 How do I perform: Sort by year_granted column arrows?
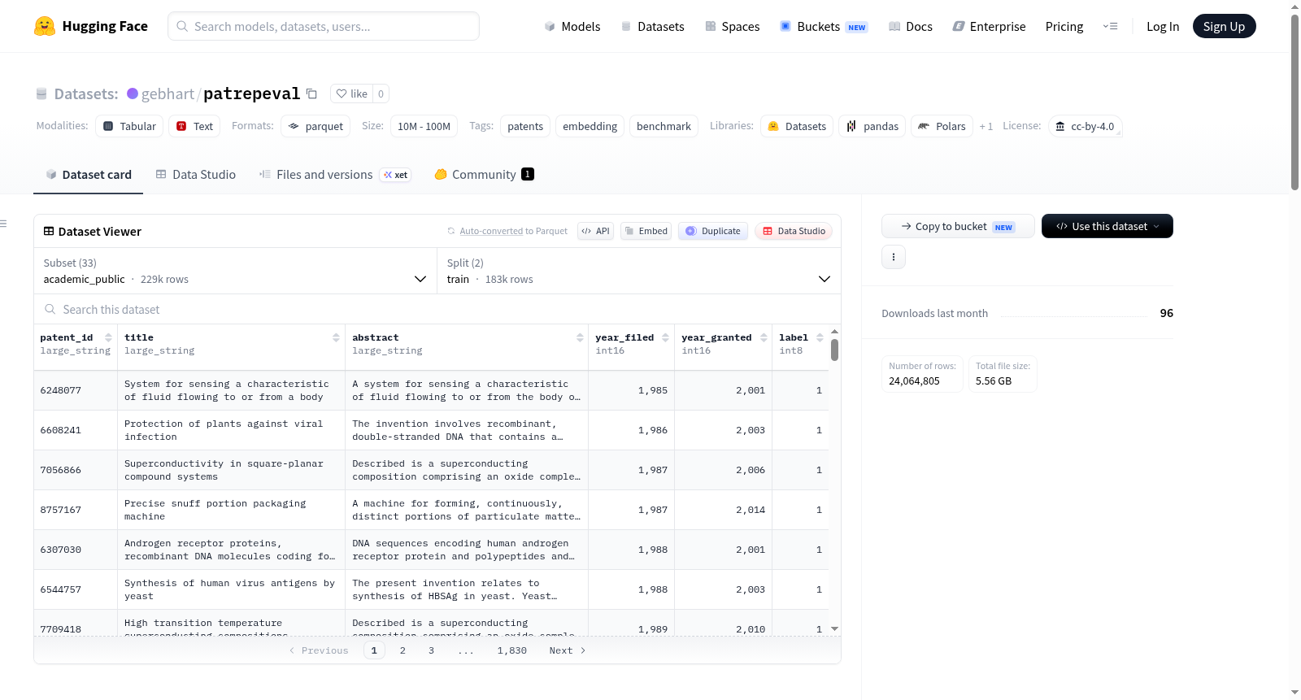764,337
